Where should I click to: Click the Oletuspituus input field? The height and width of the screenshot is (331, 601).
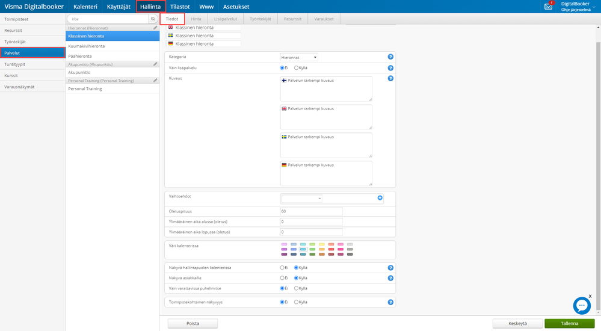coord(311,211)
